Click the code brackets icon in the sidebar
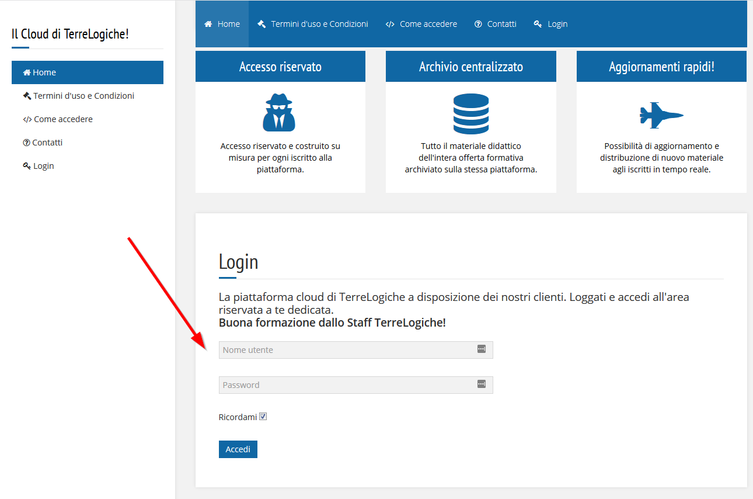 (27, 119)
